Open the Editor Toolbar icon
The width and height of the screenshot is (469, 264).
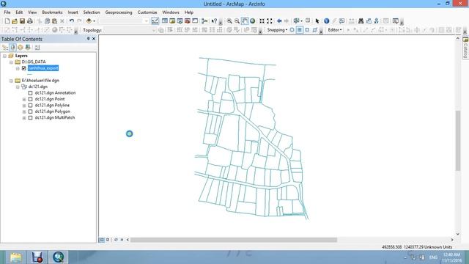point(155,21)
